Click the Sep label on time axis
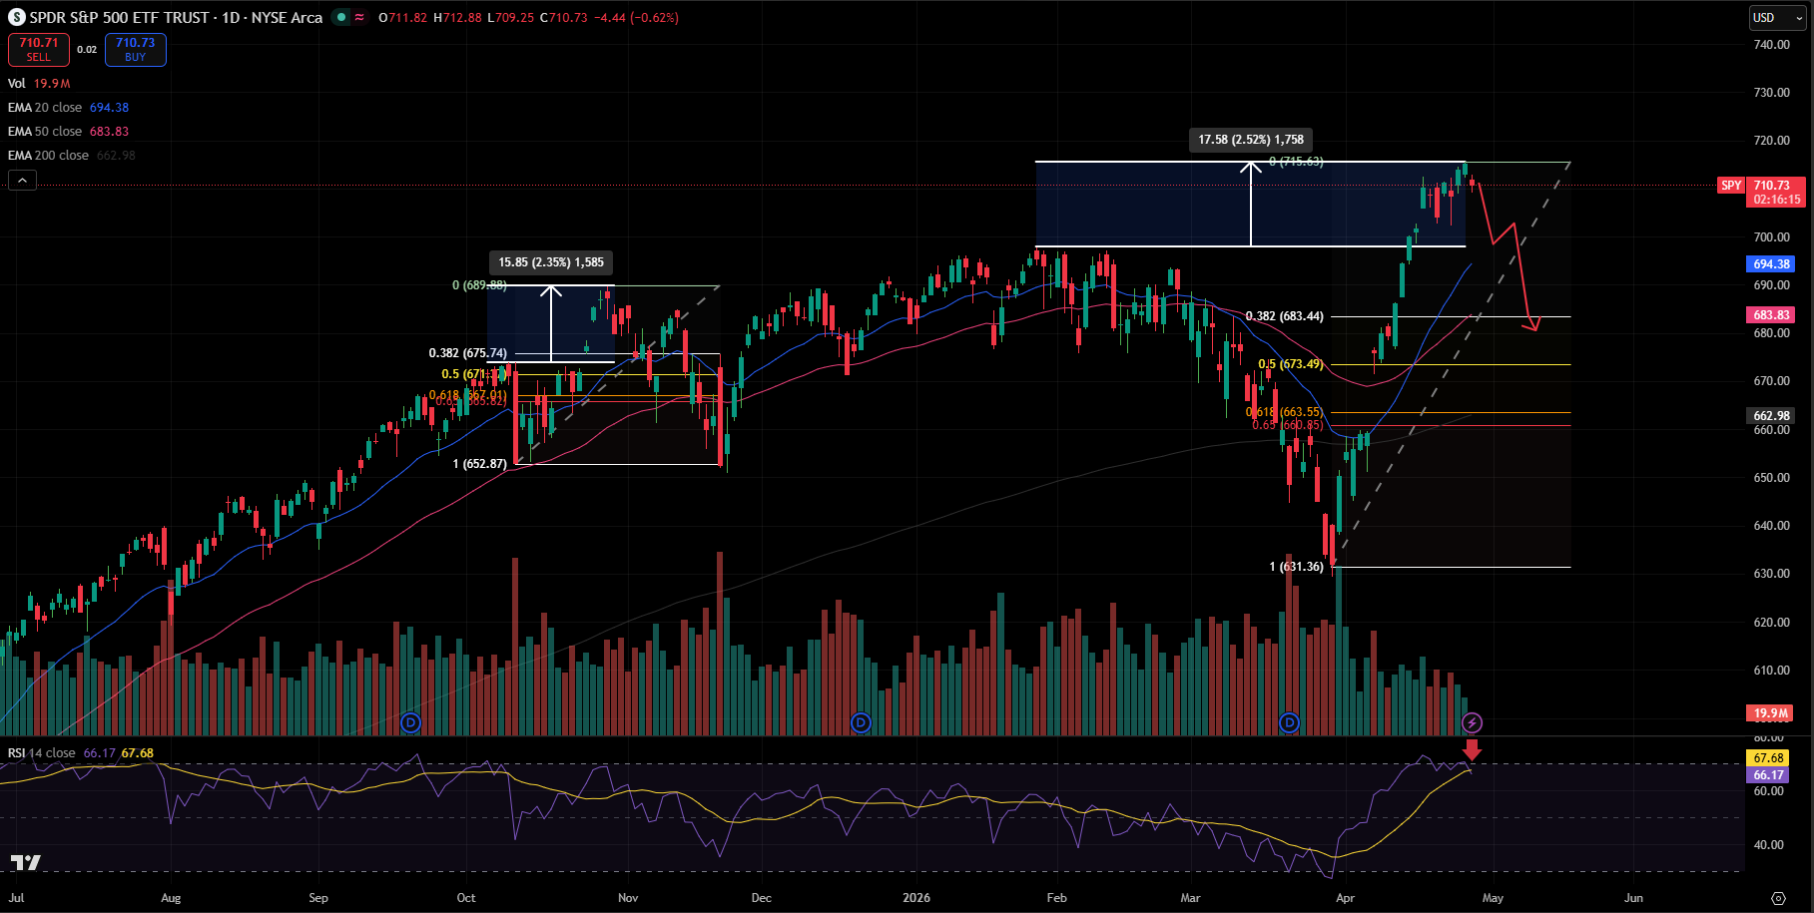Viewport: 1814px width, 913px height. click(x=318, y=898)
